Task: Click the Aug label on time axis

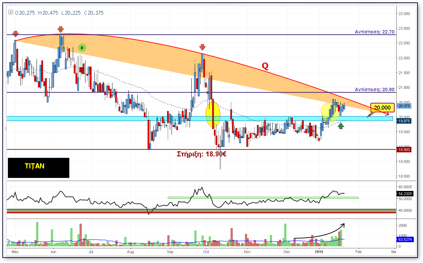Action: click(131, 252)
